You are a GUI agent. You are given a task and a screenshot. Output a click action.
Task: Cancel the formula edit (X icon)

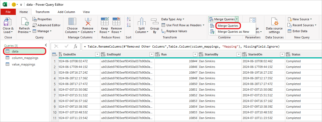[56, 46]
